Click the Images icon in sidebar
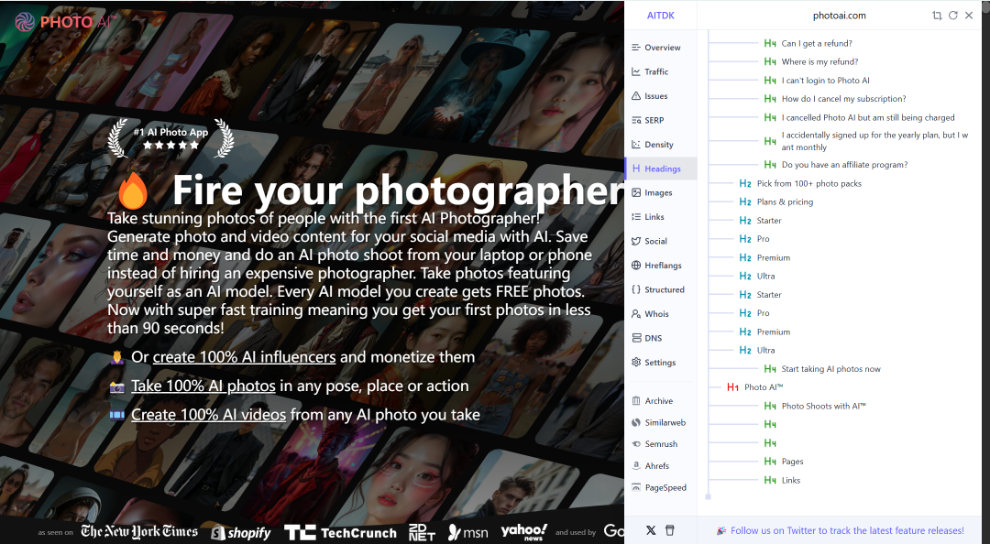The width and height of the screenshot is (990, 544). 636,192
